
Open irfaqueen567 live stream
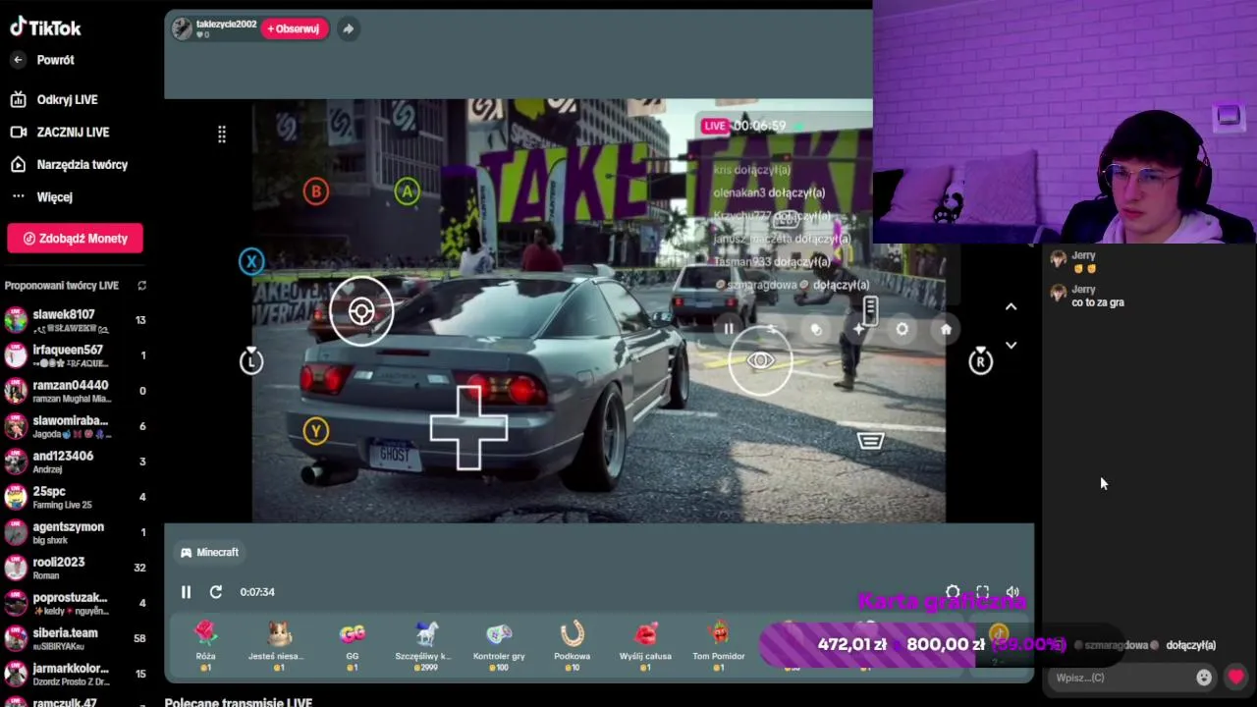coord(75,356)
